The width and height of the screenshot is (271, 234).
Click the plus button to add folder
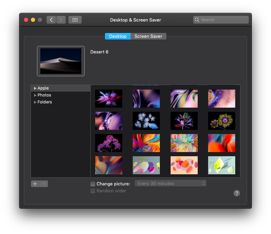point(35,184)
